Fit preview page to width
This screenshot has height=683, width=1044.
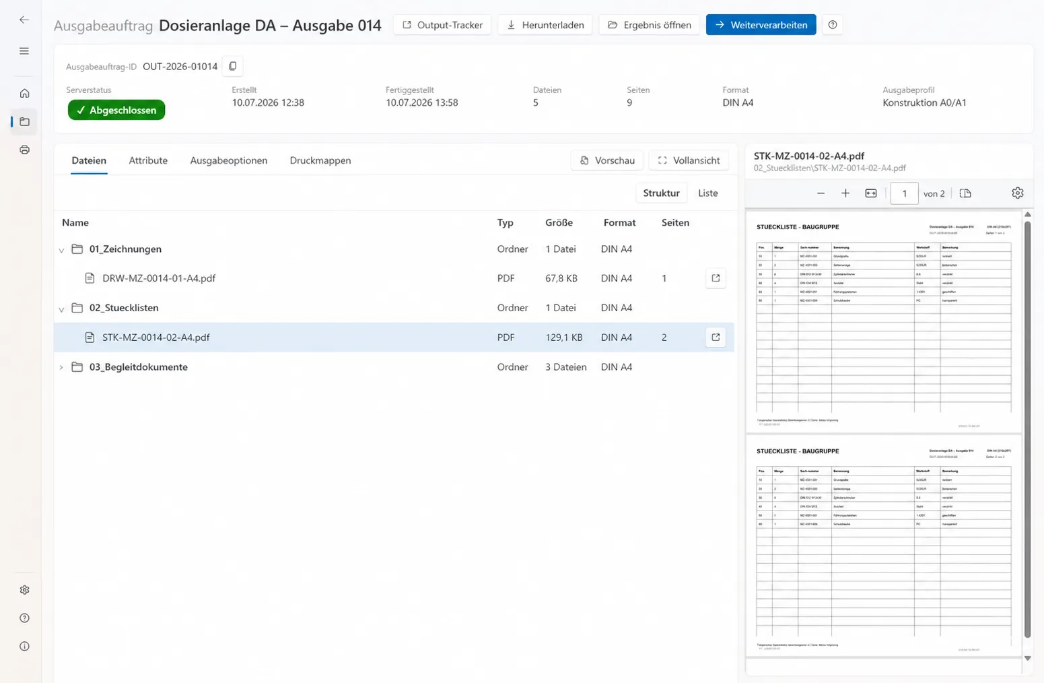coord(871,193)
